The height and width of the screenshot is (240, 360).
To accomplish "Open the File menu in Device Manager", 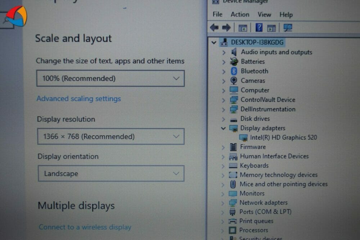I will (217, 14).
